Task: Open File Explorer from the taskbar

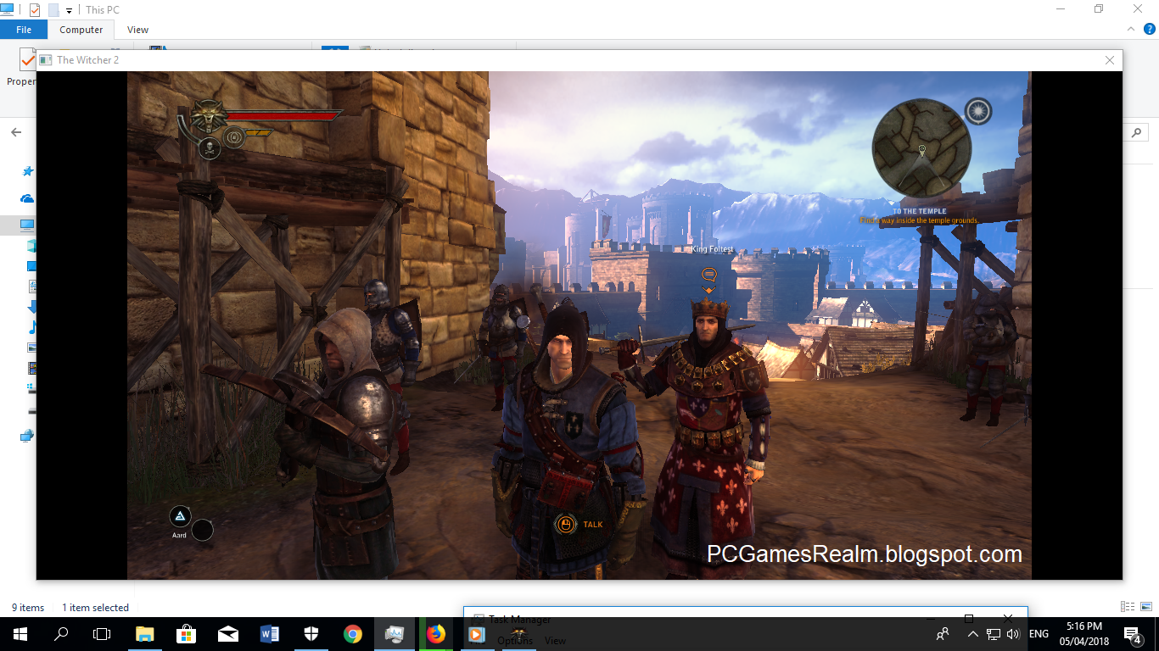Action: (145, 634)
